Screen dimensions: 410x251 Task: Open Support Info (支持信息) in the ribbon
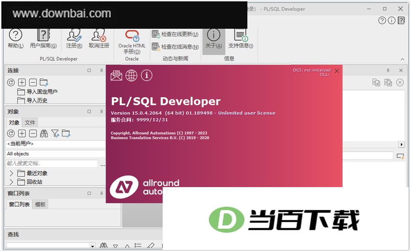coord(241,39)
